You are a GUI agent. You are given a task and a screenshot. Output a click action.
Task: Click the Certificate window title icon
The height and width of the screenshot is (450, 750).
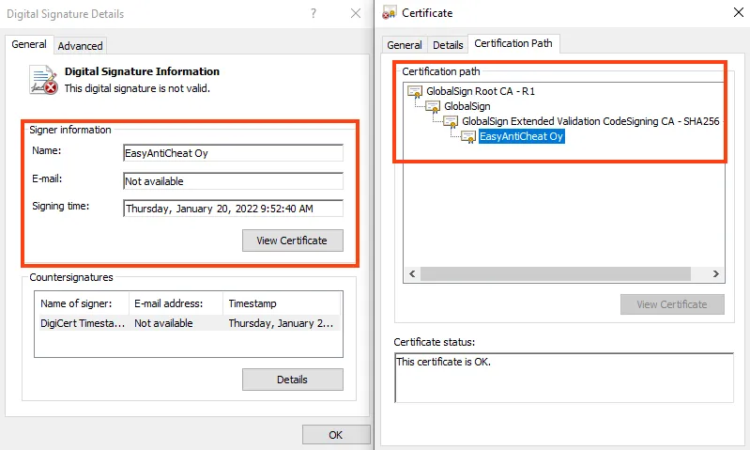(x=389, y=13)
